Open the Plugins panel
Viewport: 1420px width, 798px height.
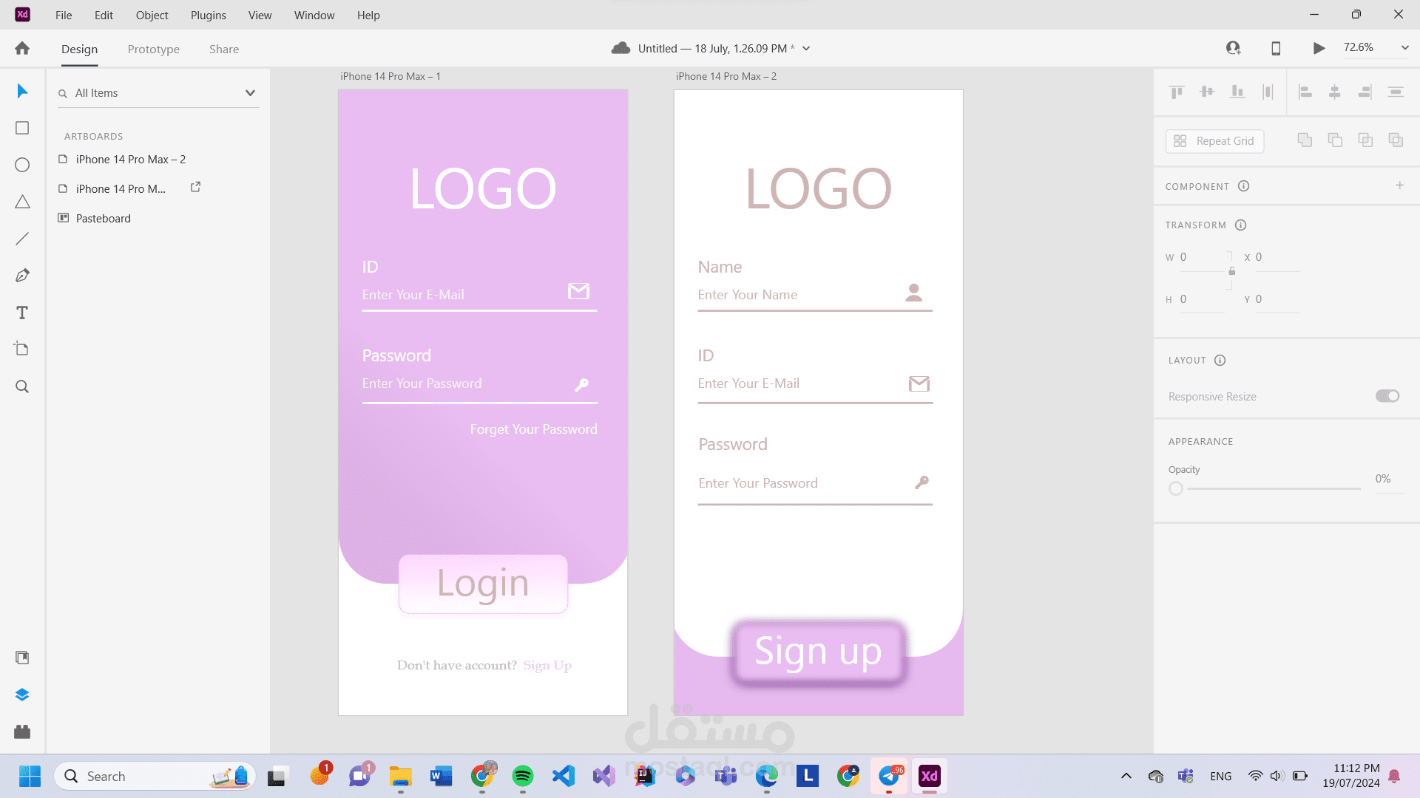point(22,732)
